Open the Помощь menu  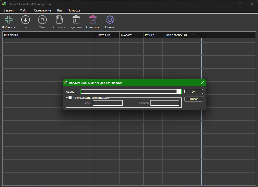(74, 10)
